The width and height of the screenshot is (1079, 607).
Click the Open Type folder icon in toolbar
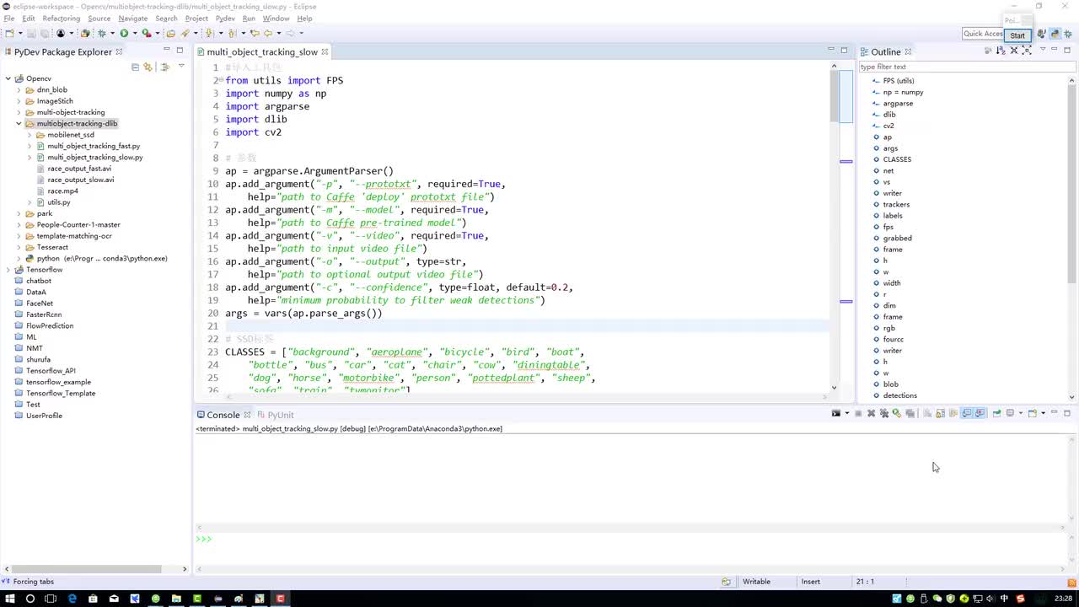[170, 34]
